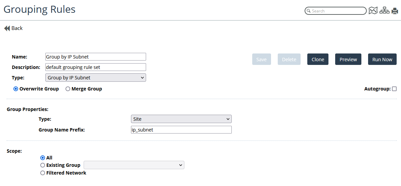401x186 pixels.
Task: Click into the Description field
Action: (x=96, y=67)
